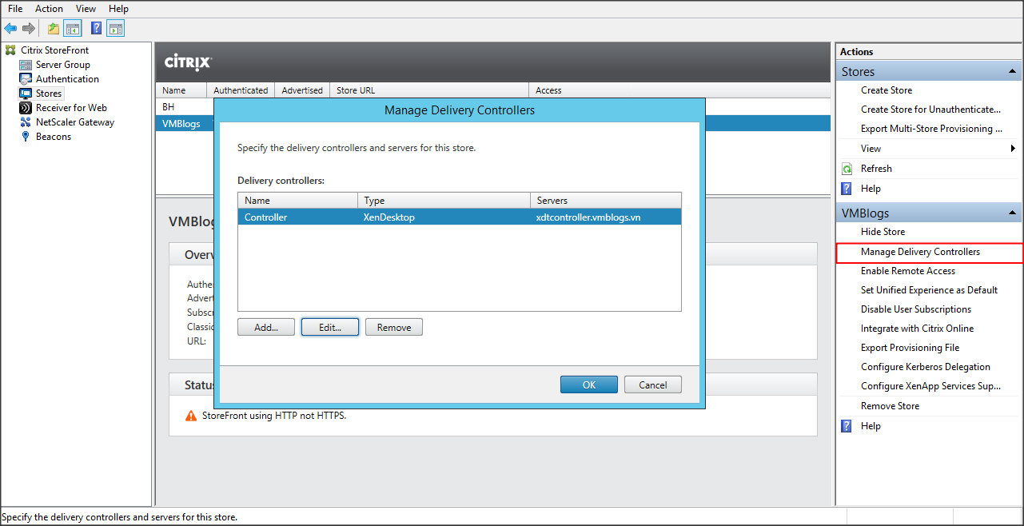
Task: Click the Add... button for delivery controllers
Action: (x=266, y=327)
